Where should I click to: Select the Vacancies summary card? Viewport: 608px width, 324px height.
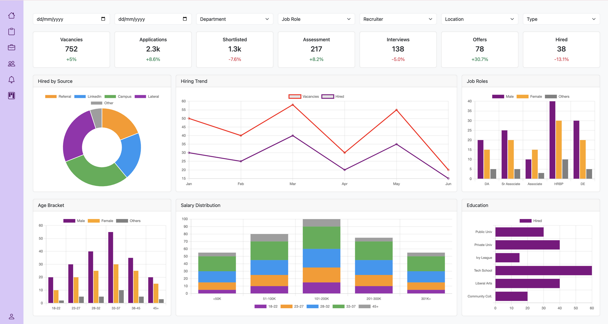[71, 49]
